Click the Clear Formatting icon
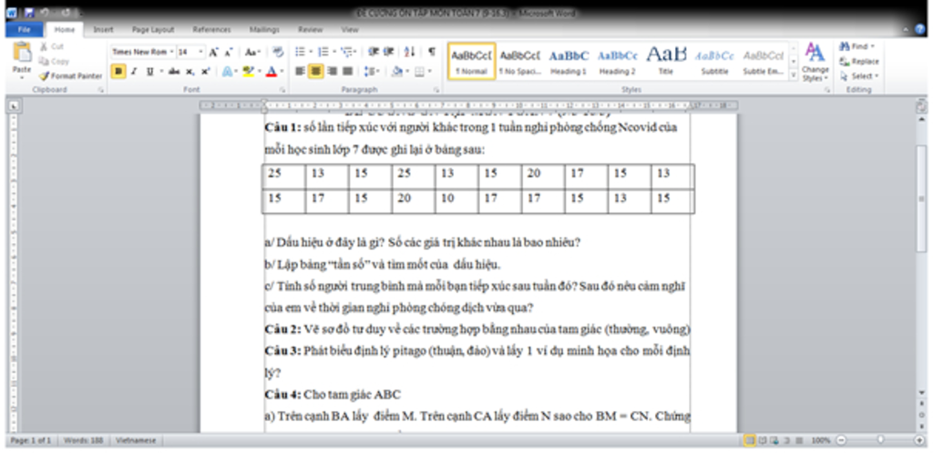The image size is (933, 453). coord(278,52)
